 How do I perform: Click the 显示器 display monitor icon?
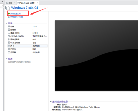[9, 52]
